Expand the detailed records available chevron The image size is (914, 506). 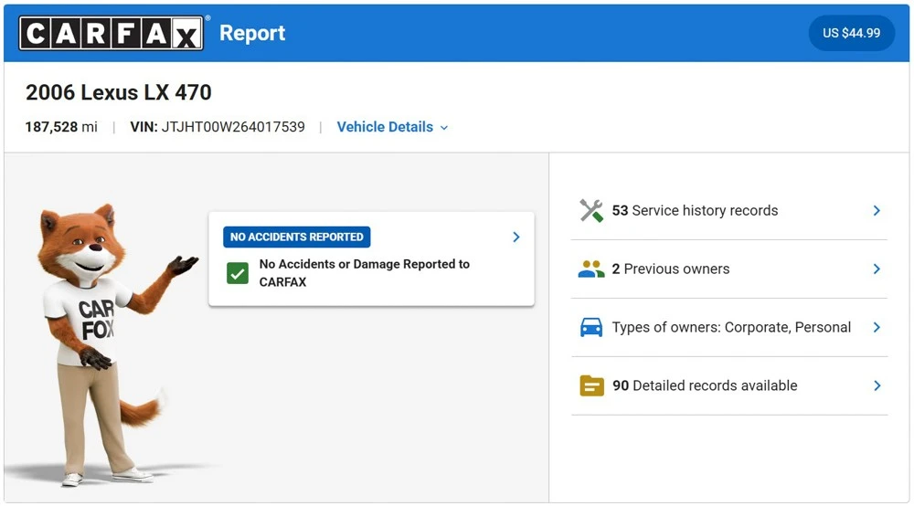pyautogui.click(x=877, y=385)
